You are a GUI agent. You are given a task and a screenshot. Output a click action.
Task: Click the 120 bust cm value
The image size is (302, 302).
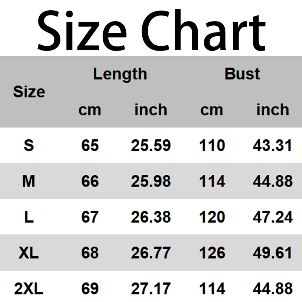[x=212, y=217]
